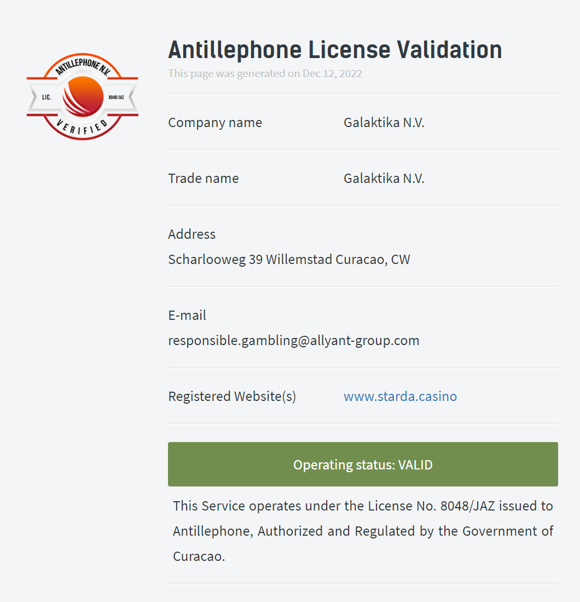Image resolution: width=580 pixels, height=602 pixels.
Task: Click the word Curacao ending the license text
Action: coord(199,557)
